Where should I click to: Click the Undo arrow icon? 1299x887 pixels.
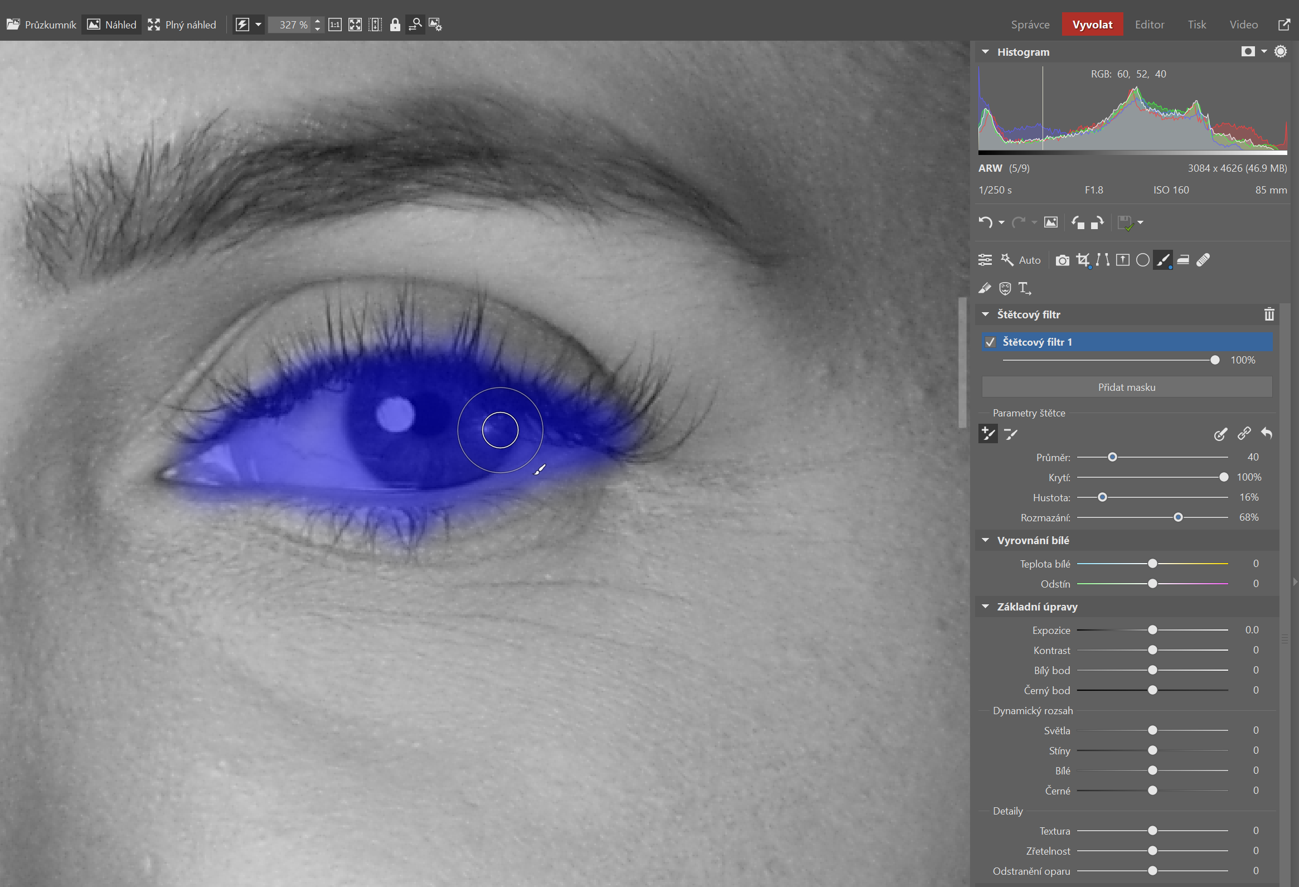pos(986,222)
